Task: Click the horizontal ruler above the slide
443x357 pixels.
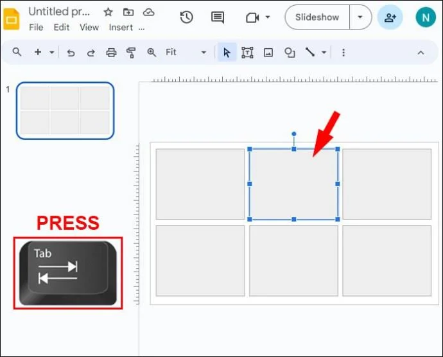Action: click(294, 79)
